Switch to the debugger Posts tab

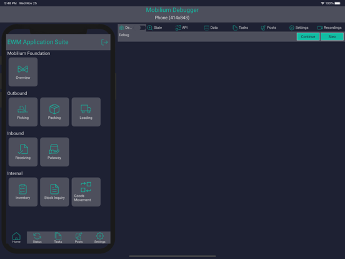tap(268, 28)
